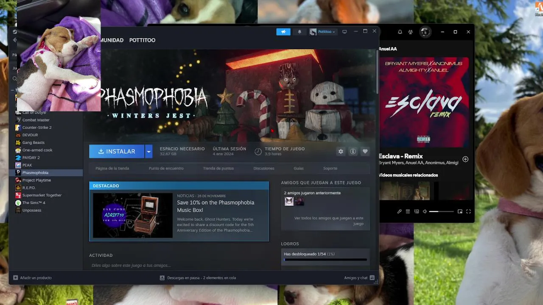Open friends activity icon in music player
Screen dimensions: 543x305
(410, 32)
